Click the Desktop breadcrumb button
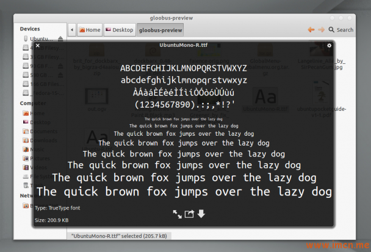The image size is (371, 252). [x=120, y=30]
